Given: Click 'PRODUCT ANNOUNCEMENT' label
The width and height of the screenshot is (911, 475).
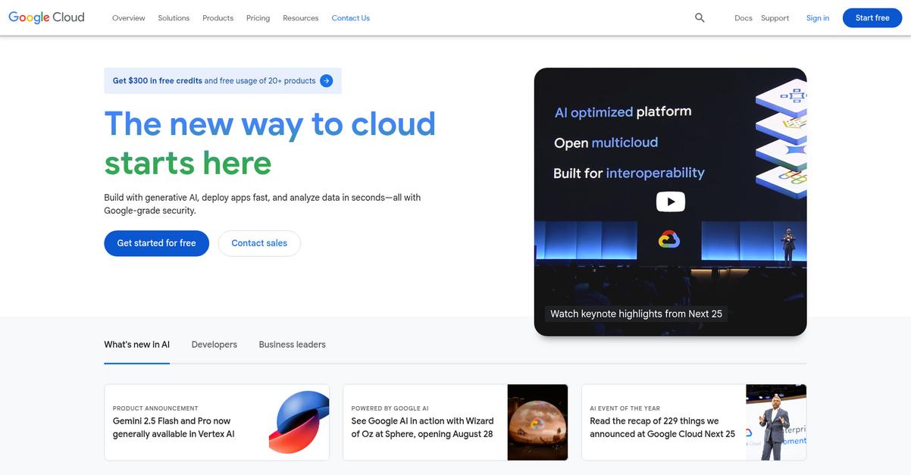Looking at the screenshot, I should click(155, 408).
